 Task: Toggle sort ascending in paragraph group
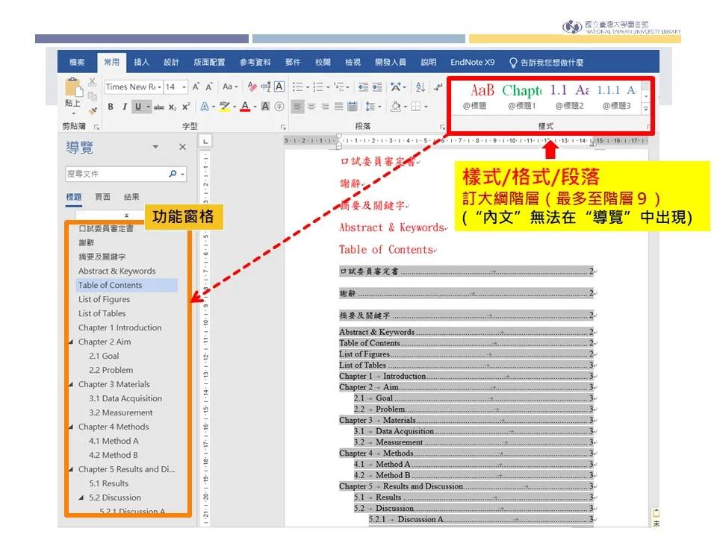[x=420, y=87]
